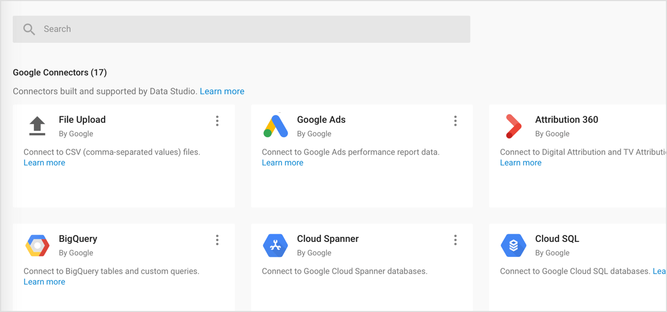The height and width of the screenshot is (312, 667).
Task: Follow Learn more link under File Upload
Action: click(x=44, y=163)
